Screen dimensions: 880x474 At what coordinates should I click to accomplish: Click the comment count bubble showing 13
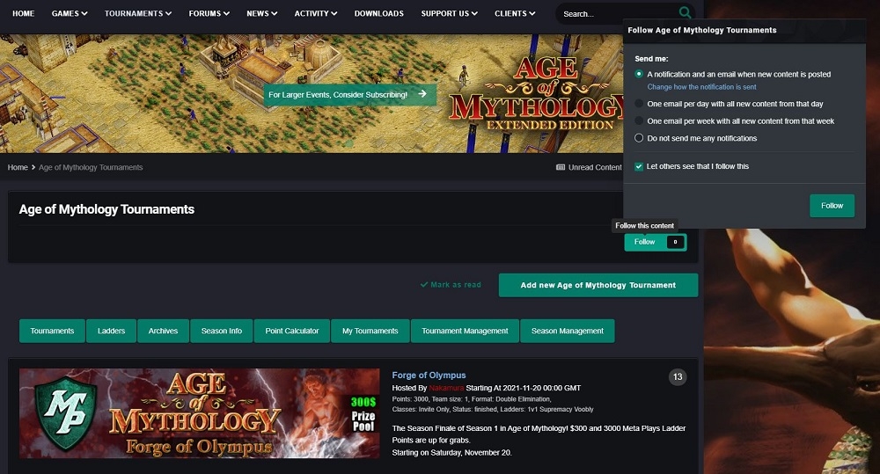[x=678, y=377]
